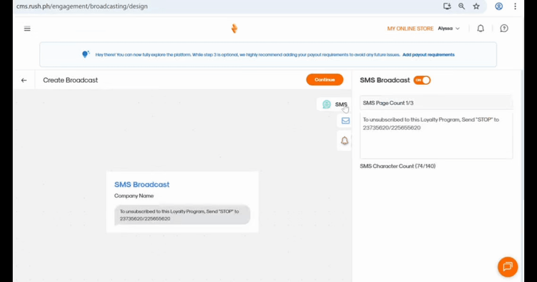Open the browser zoom magnifier icon
537x282 pixels.
click(x=461, y=6)
